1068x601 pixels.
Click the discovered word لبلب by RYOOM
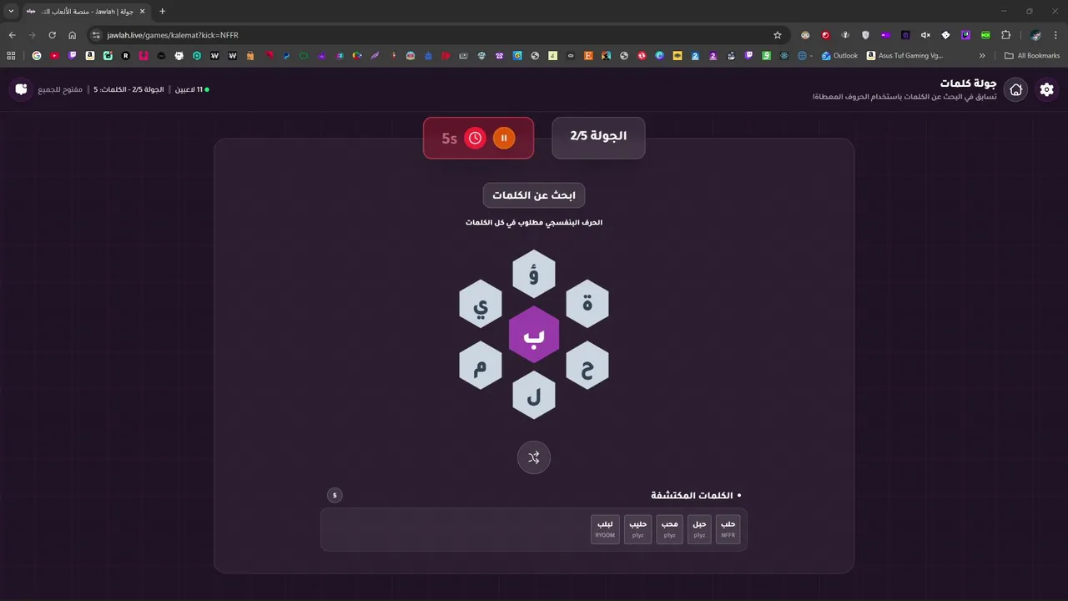[605, 529]
